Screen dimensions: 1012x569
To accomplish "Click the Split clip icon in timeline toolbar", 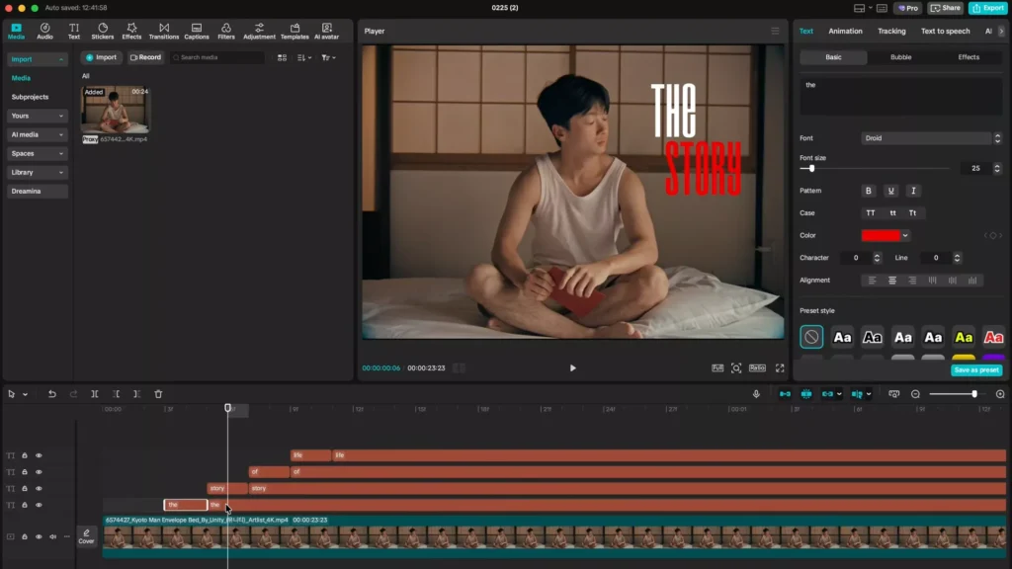I will (95, 393).
